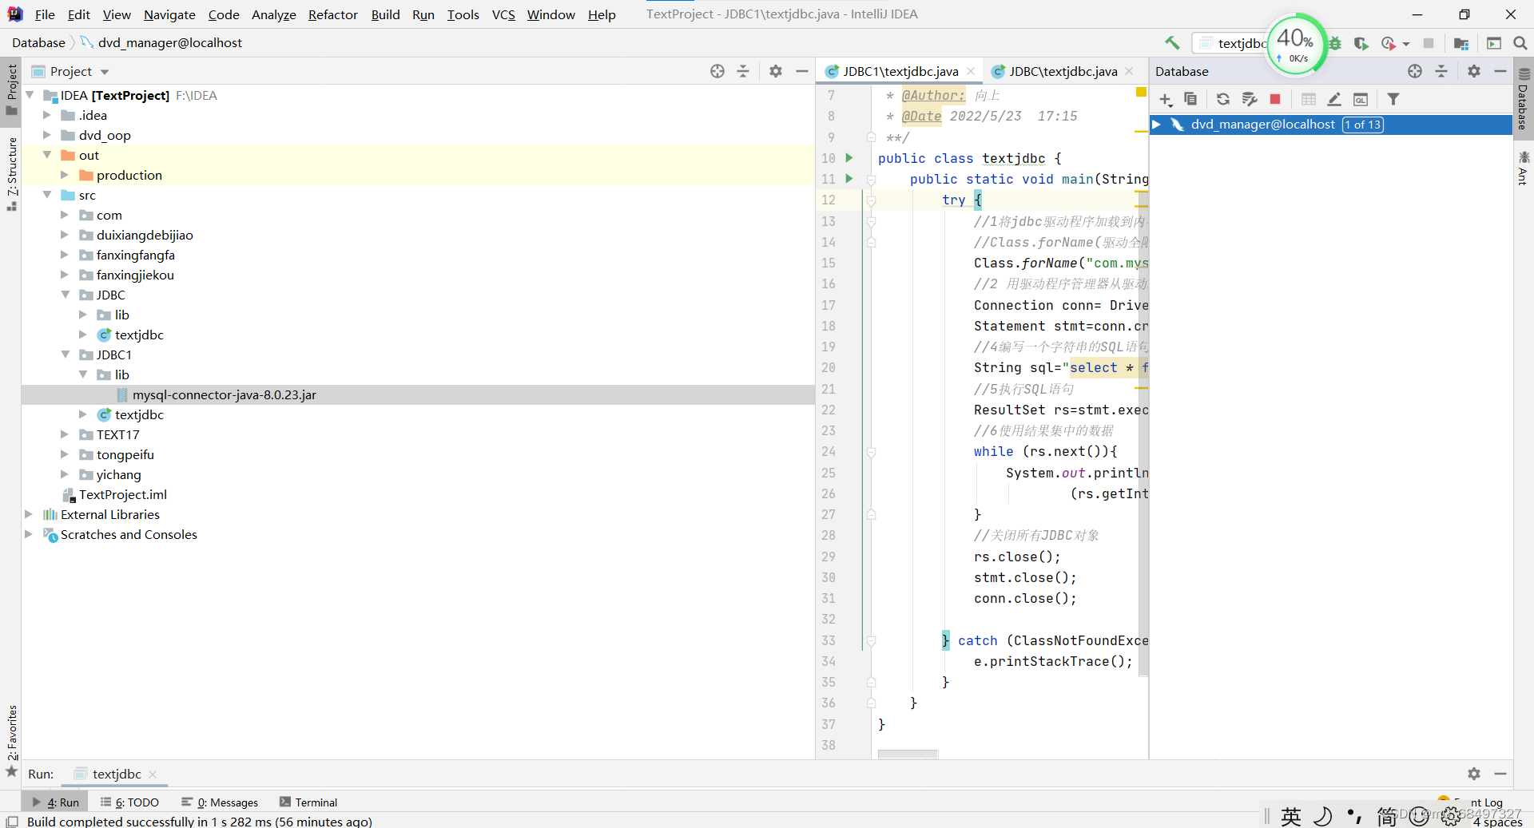
Task: Click the 4: Run tool window button
Action: tap(56, 802)
